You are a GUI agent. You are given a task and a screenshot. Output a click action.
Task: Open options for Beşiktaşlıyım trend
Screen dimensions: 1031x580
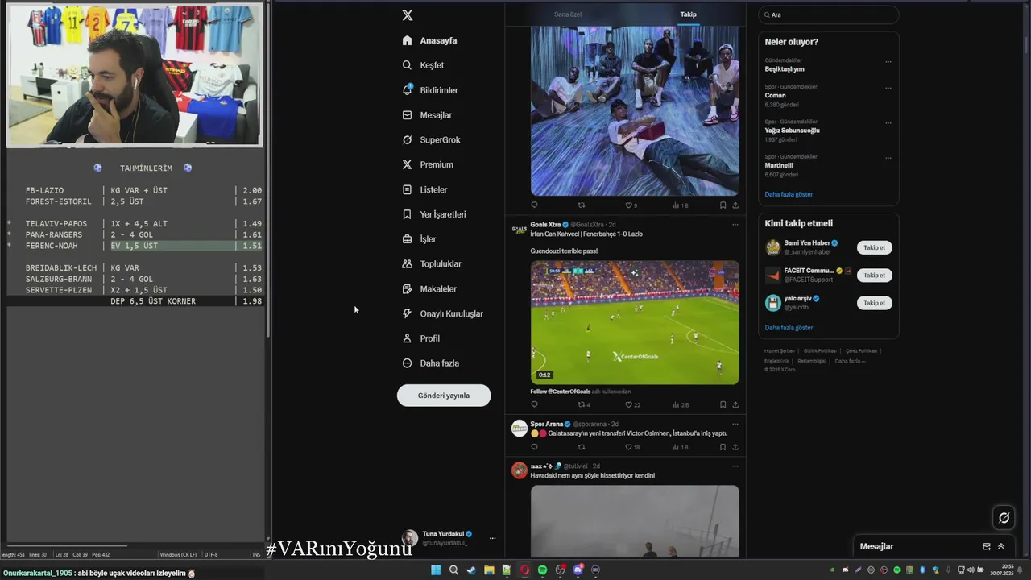pos(888,62)
